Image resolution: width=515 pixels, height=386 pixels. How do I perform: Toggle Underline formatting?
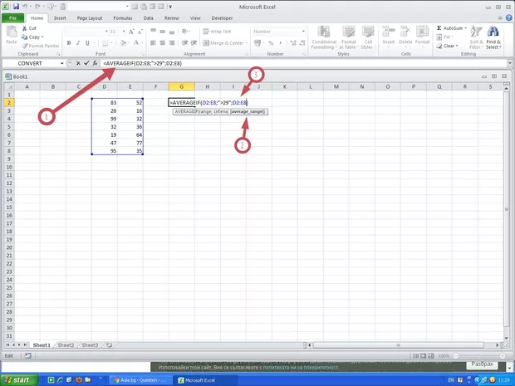[x=87, y=43]
